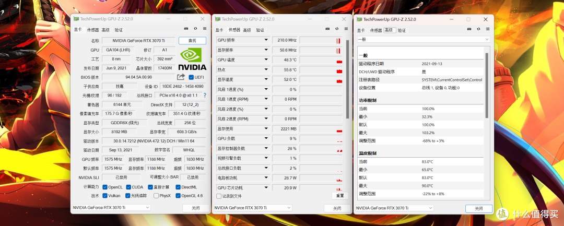Viewport: 564px width, 226px height.
Task: Click BIOS version field 94.04.5A.00.90
Action: [x=138, y=77]
